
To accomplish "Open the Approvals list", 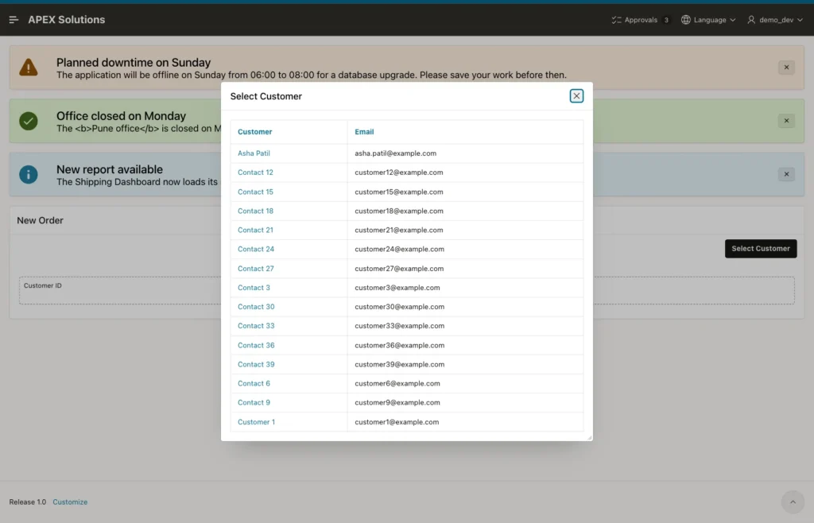I will pyautogui.click(x=641, y=20).
